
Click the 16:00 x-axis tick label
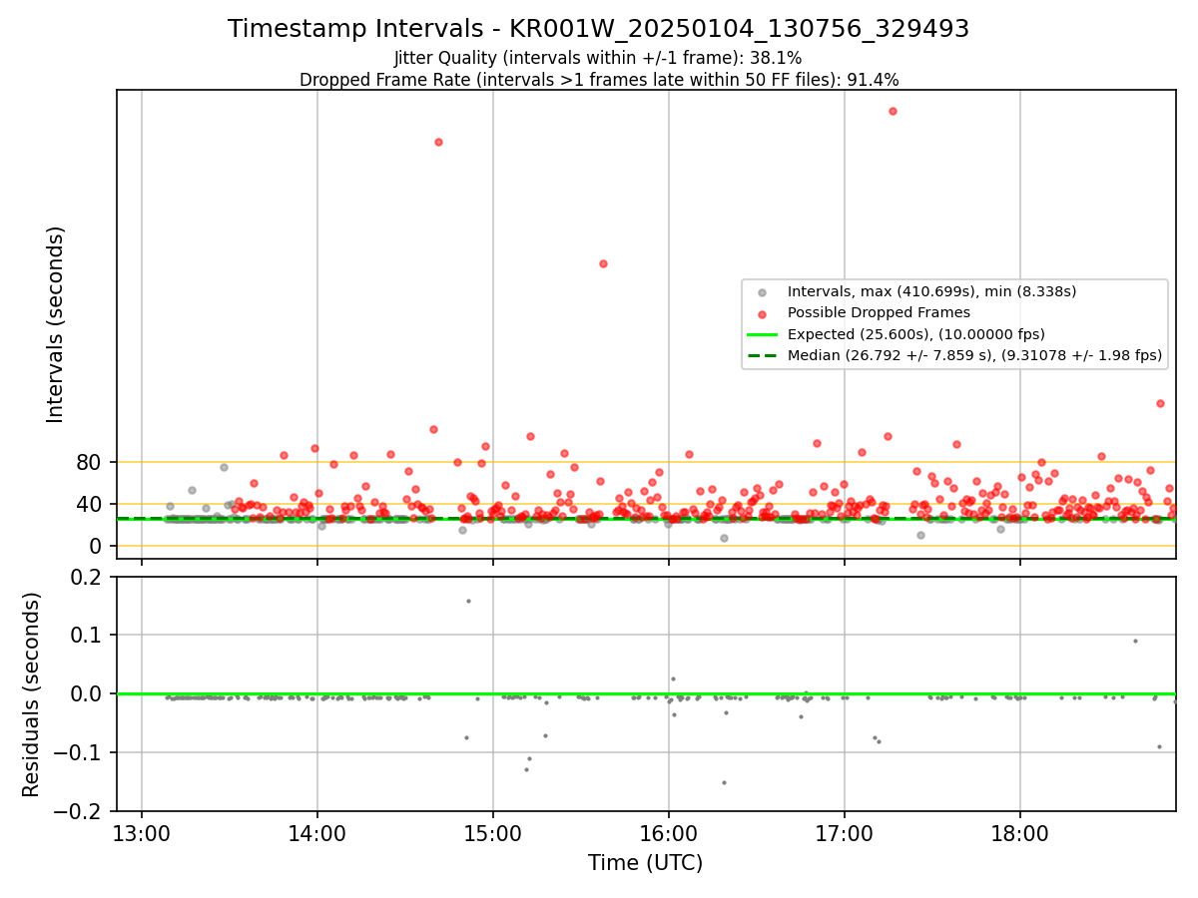(669, 833)
